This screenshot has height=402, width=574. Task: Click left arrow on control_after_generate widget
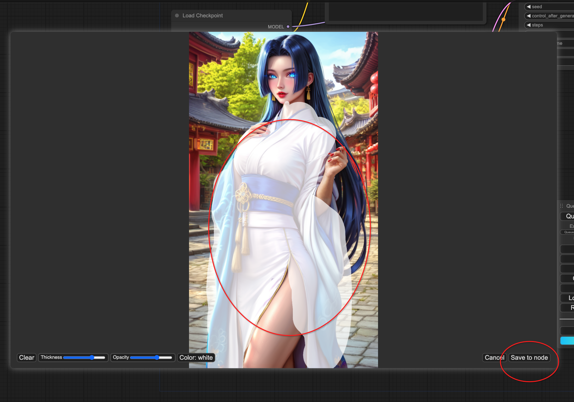click(x=529, y=16)
